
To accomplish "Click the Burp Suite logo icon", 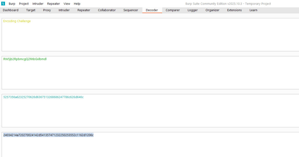I will click(x=3, y=3).
